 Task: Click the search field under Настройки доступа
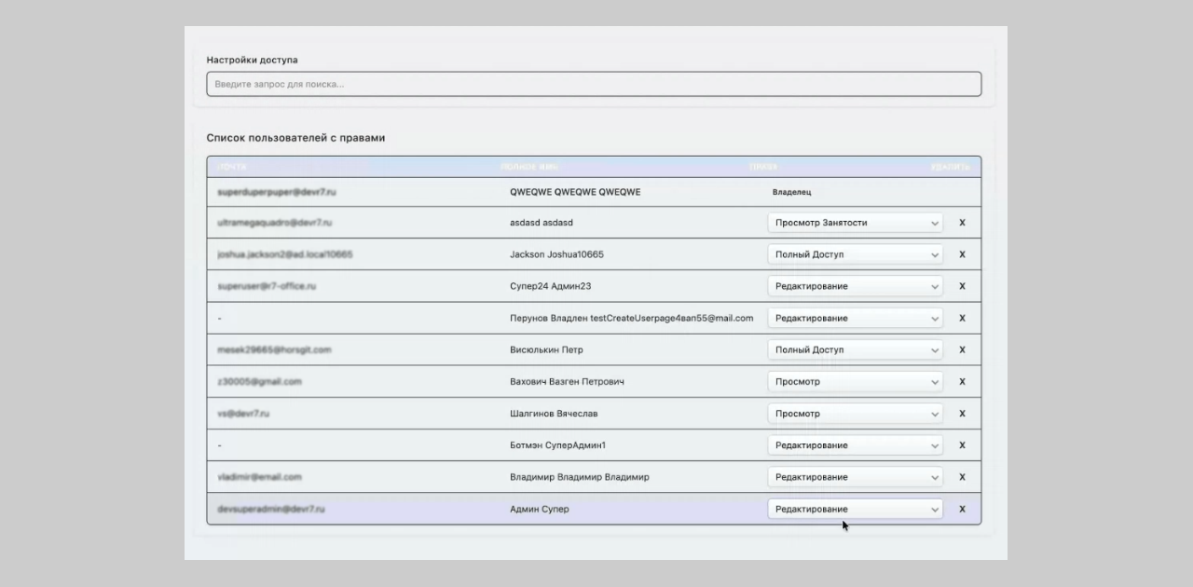(594, 84)
